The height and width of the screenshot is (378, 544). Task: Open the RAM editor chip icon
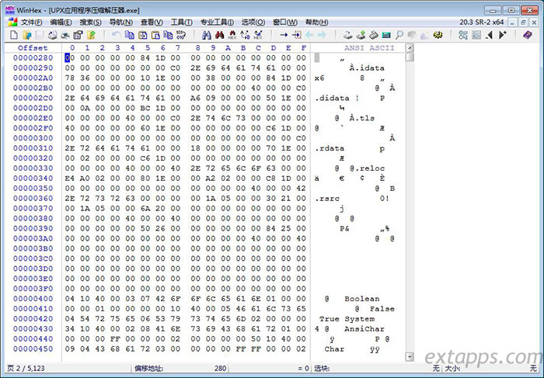(x=374, y=35)
